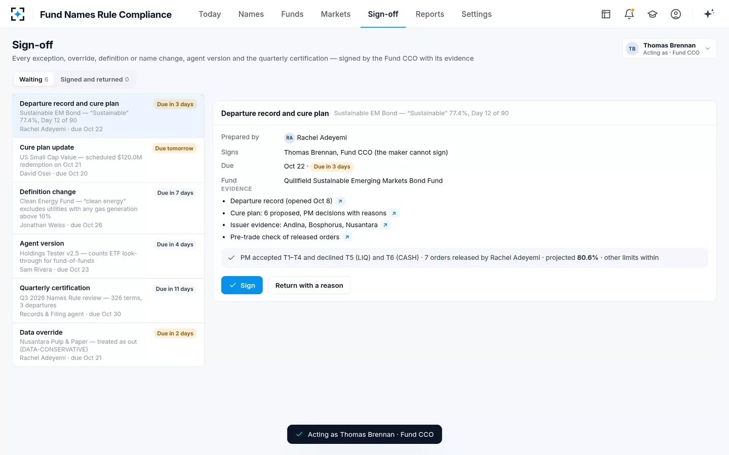Open the Quarterly certification item
Viewport: 729px width, 455px height.
(108, 301)
